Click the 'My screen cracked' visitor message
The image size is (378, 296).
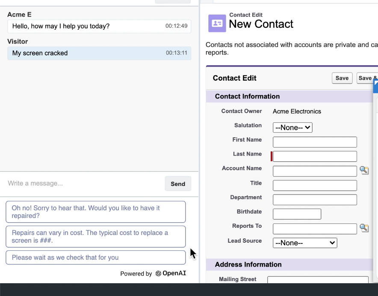[x=99, y=53]
